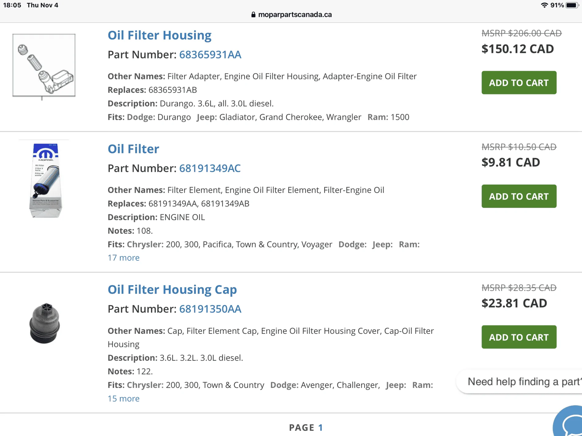Open part number 68365931AA

210,54
